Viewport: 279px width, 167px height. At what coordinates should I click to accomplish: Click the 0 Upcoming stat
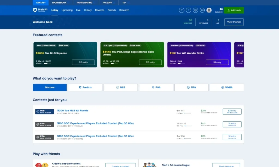pos(204,21)
